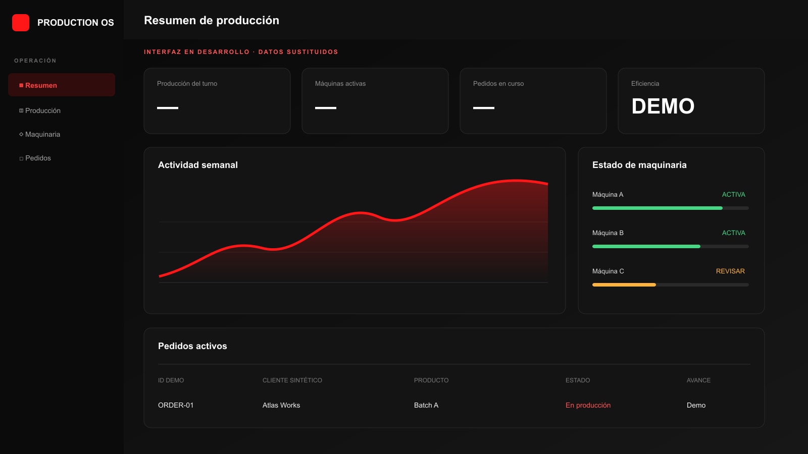Click the Eficiencia DEMO value
Image resolution: width=808 pixels, height=454 pixels.
coord(663,106)
